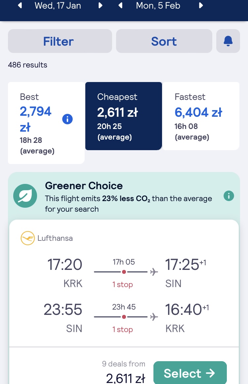Viewport: 248px width, 384px height.
Task: Open the blue info icon on Best
Action: coord(67,119)
